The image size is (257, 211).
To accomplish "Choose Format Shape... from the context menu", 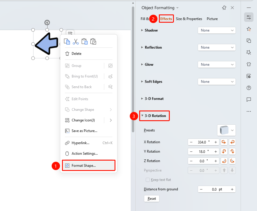I will coord(89,165).
